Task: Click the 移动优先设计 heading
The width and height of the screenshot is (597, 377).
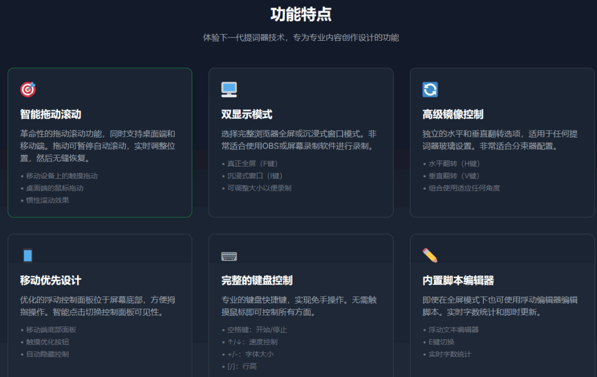Action: [x=51, y=280]
